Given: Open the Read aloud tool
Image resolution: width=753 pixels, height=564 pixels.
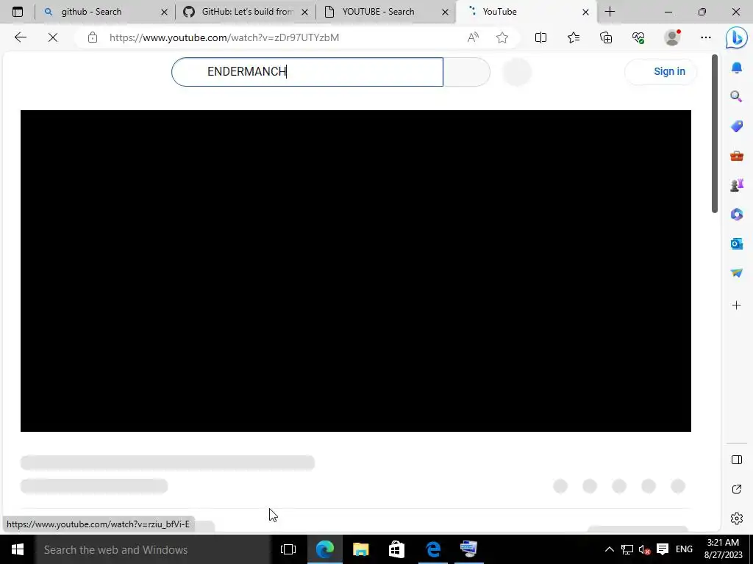Looking at the screenshot, I should [x=473, y=37].
